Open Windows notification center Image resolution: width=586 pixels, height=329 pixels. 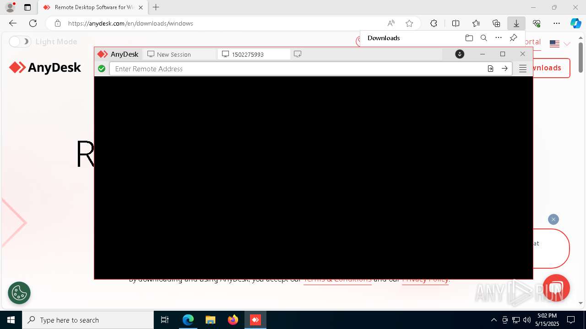click(571, 320)
